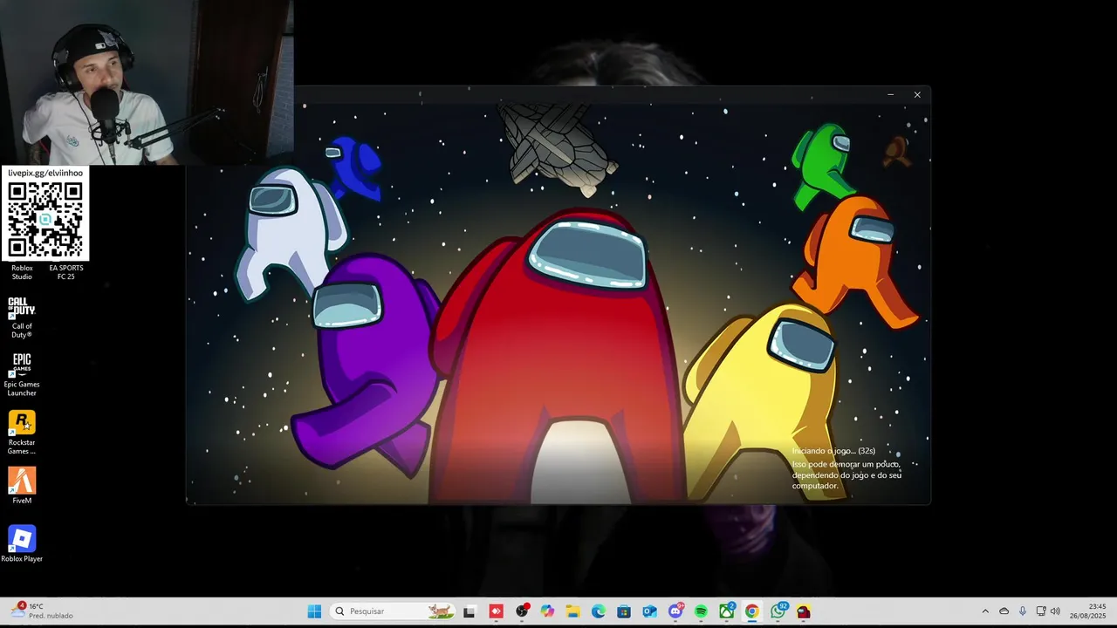Launch Microsoft Edge from the taskbar
This screenshot has width=1117, height=628.
[x=599, y=611]
